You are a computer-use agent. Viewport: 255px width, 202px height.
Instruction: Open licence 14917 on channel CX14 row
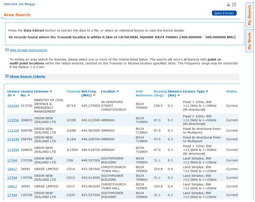(x=12, y=169)
